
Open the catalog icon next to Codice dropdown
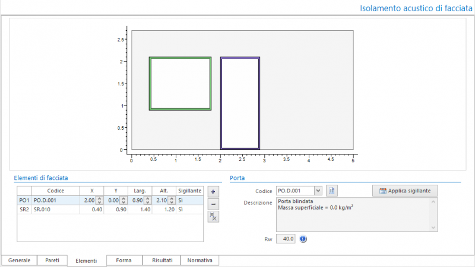[332, 191]
